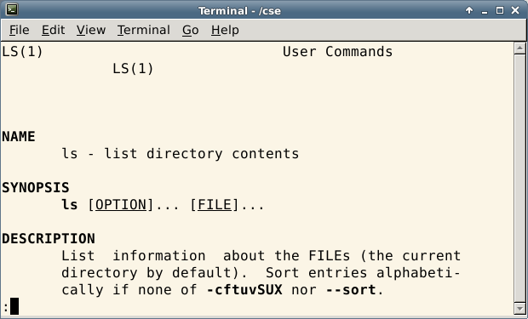Open the Help menu
This screenshot has width=528, height=319.
pyautogui.click(x=226, y=30)
